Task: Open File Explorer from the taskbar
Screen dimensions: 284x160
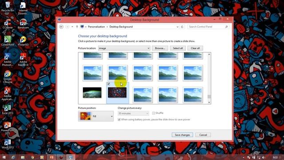Action: [x=23, y=157]
